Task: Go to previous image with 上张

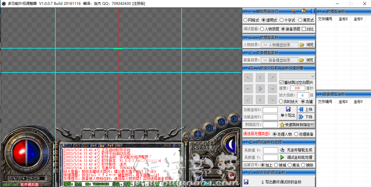Action: pos(306,110)
